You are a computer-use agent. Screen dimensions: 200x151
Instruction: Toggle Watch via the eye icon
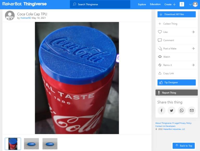160,57
